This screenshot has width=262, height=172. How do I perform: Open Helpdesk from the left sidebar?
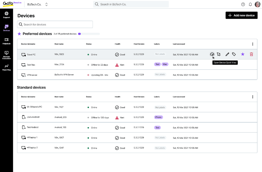click(x=6, y=41)
